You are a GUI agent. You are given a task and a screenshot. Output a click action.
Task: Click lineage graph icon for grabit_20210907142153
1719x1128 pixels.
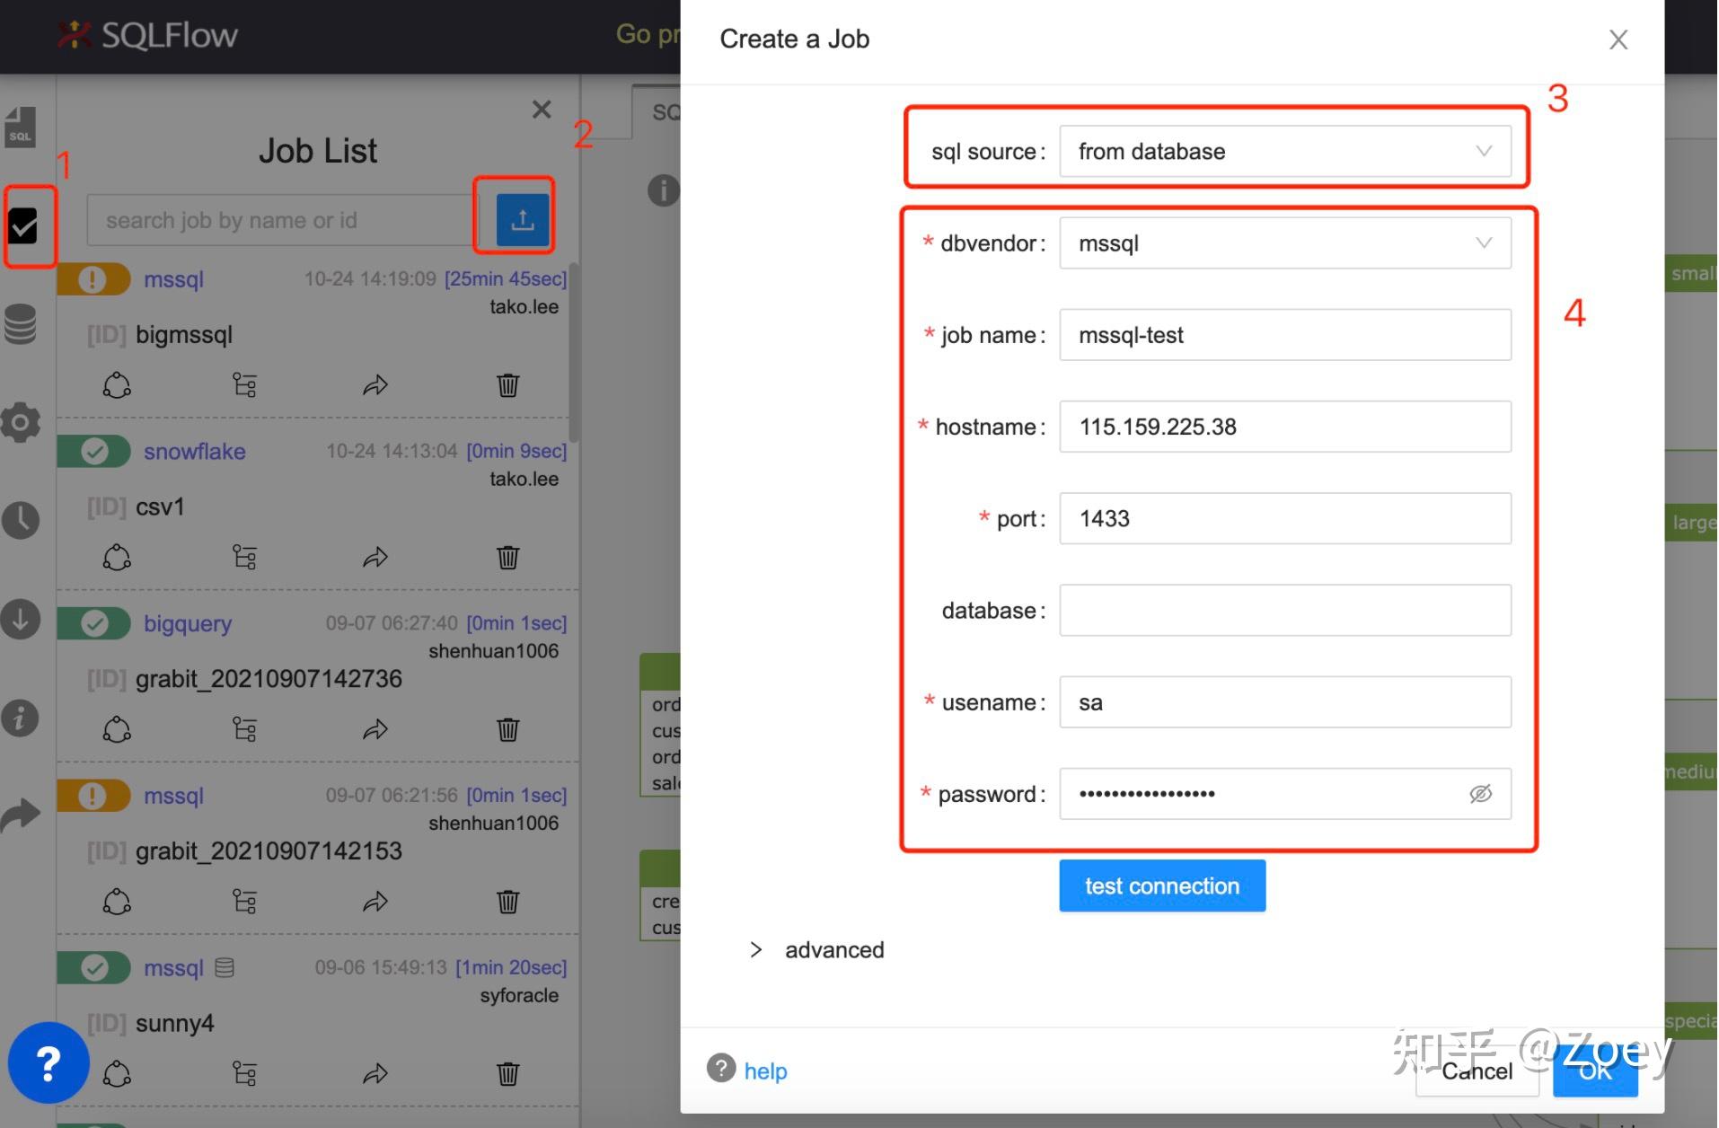click(x=117, y=902)
